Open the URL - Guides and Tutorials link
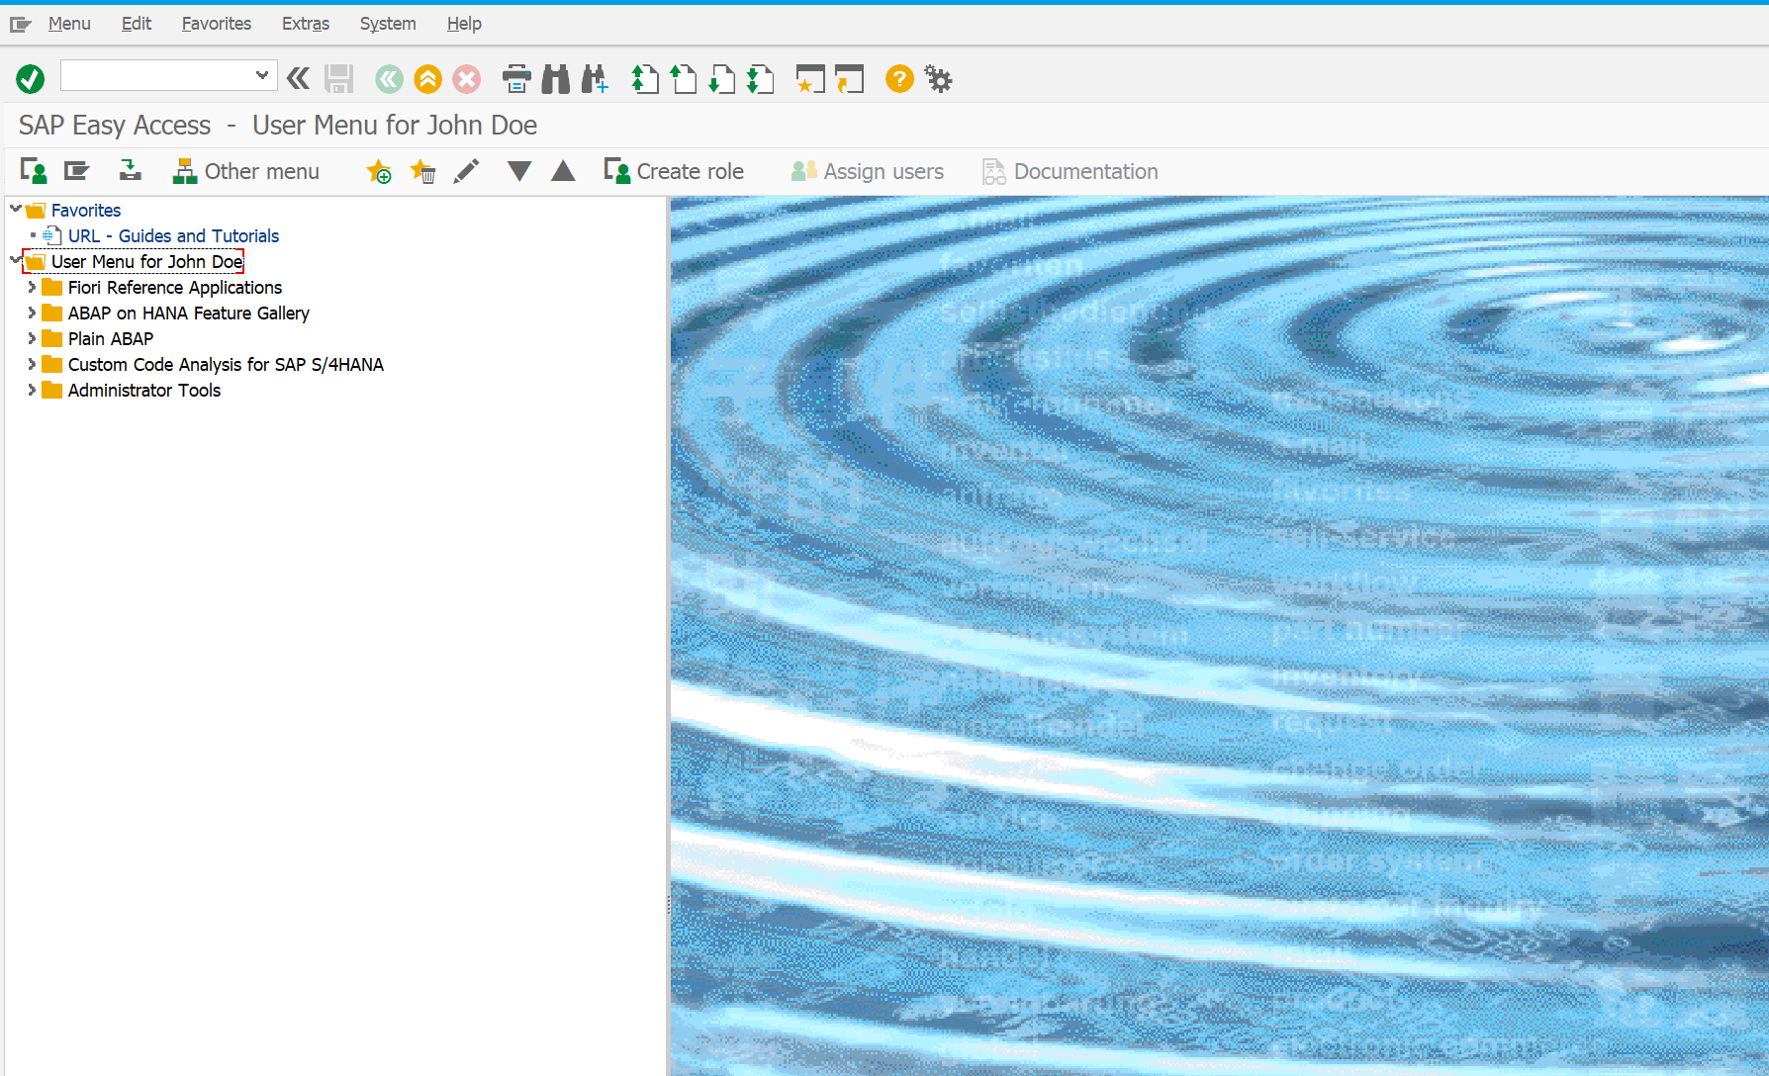1769x1076 pixels. pyautogui.click(x=173, y=236)
